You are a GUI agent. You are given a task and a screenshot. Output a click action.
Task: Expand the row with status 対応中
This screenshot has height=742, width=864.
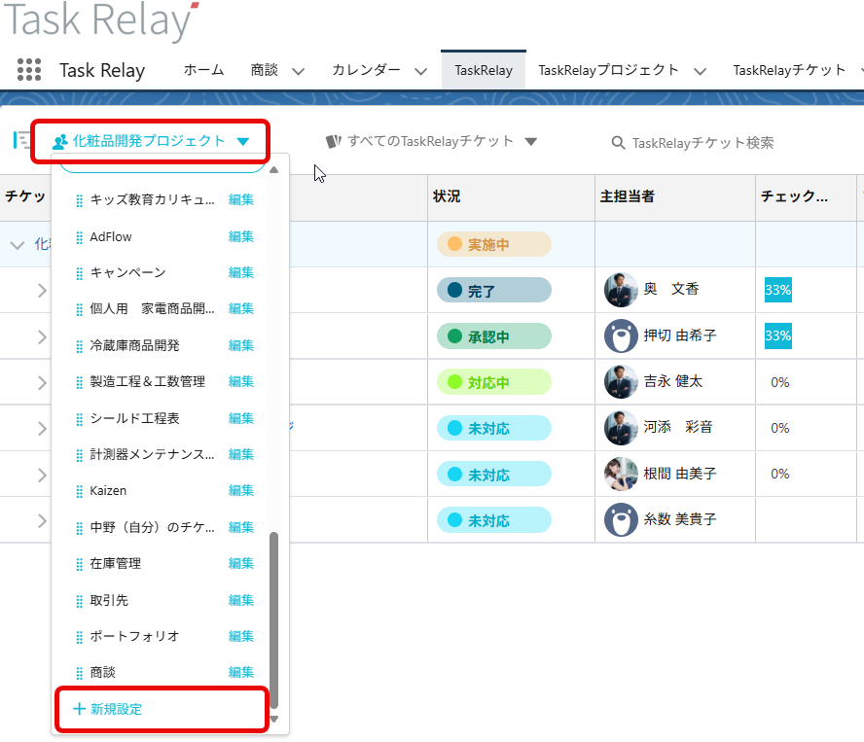pos(42,382)
